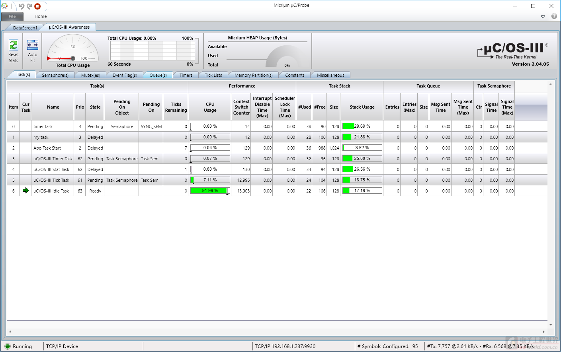Click Symbols Configured: 95 status entry
This screenshot has width=561, height=352.
tap(388, 346)
